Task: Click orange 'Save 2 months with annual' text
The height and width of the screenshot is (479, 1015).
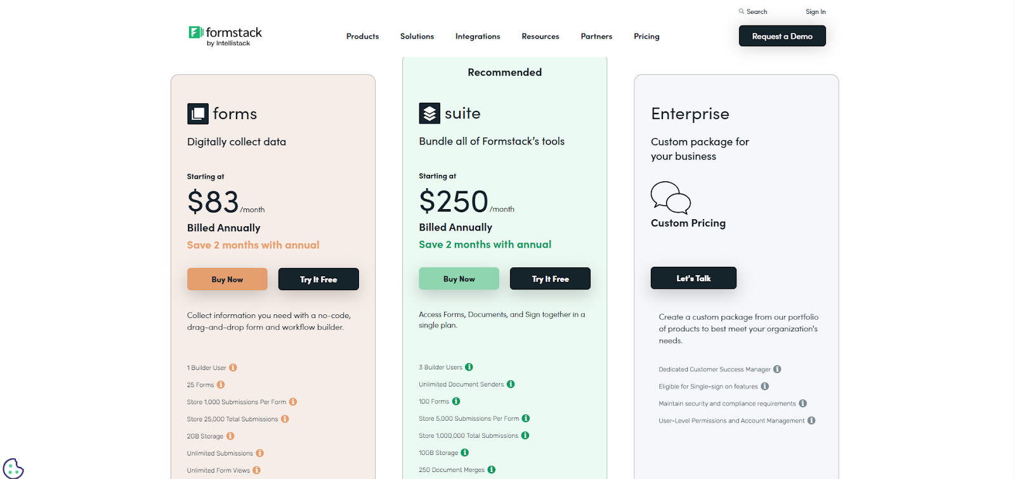Action: (x=253, y=245)
